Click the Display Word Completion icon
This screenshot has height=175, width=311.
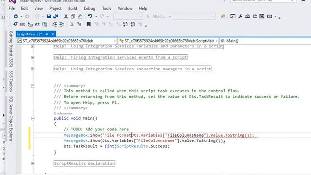tap(37, 24)
